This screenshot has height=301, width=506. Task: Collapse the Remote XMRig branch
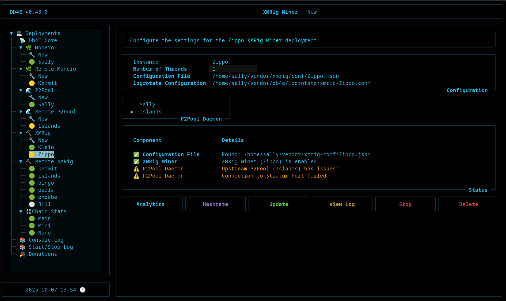21,161
